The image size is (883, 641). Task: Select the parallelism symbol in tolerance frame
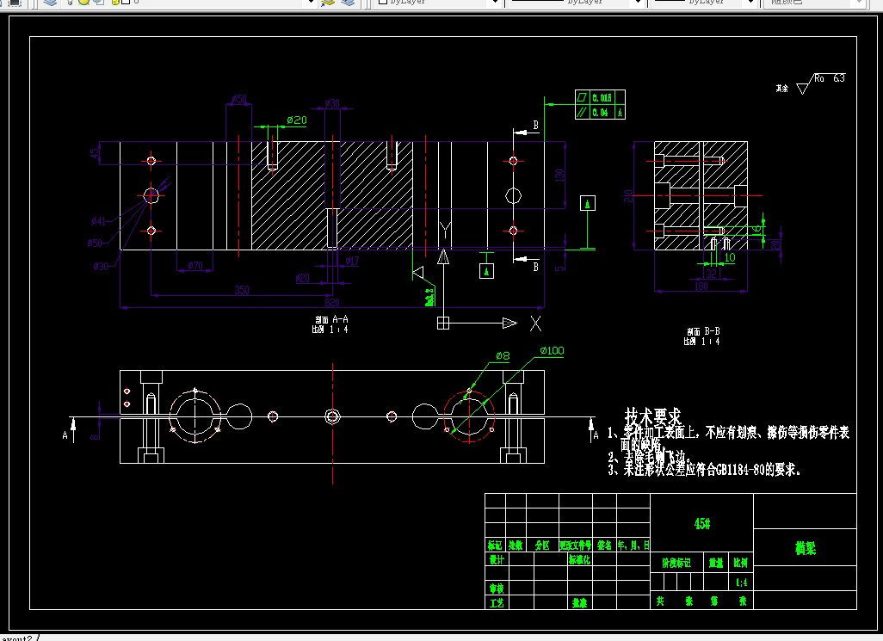click(582, 112)
